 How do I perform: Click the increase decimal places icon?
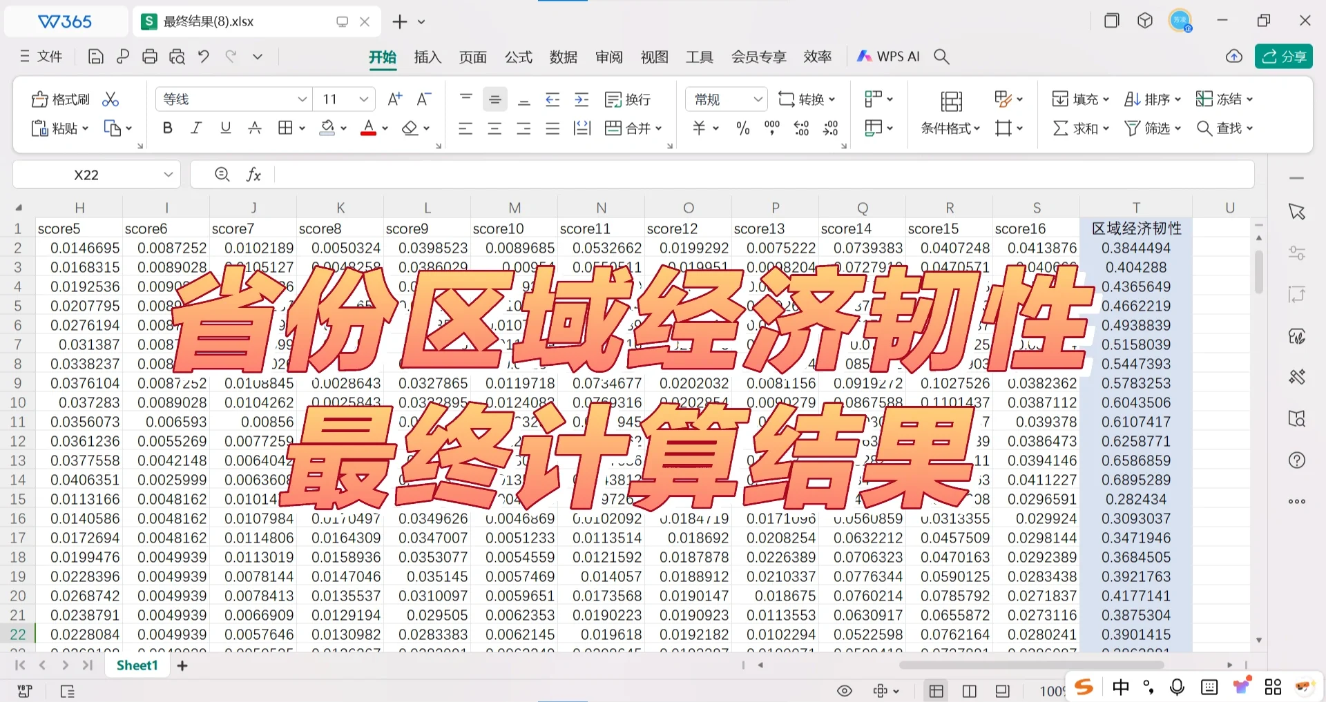(x=800, y=128)
